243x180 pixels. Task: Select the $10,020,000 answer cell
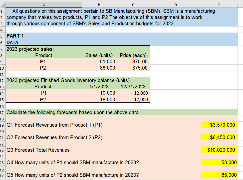219,150
